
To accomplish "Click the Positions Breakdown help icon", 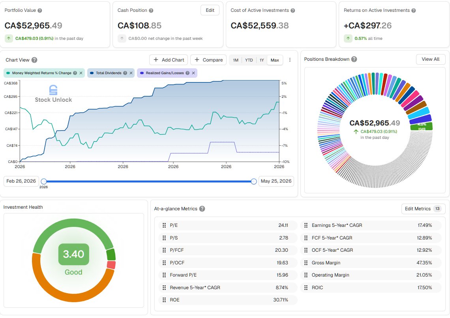I will coord(354,59).
